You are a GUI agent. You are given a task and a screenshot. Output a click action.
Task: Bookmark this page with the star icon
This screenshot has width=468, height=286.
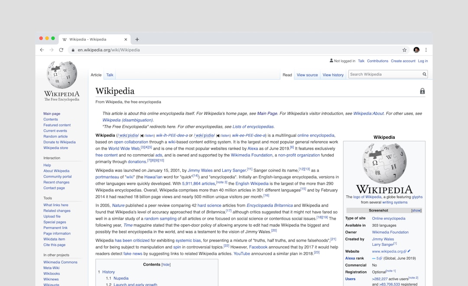[x=404, y=50]
